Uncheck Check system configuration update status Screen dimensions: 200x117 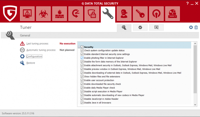tap(82, 50)
